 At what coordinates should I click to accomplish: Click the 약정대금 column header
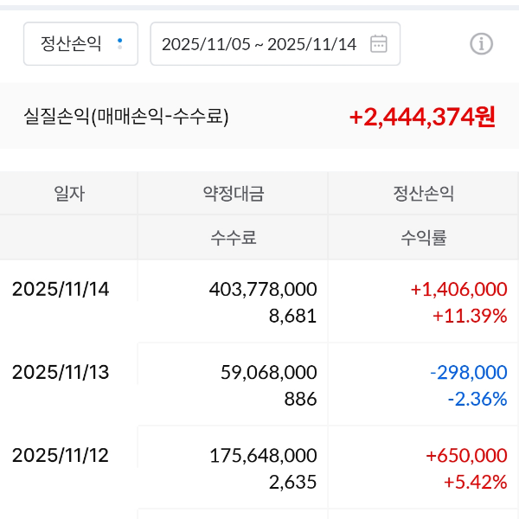[233, 194]
